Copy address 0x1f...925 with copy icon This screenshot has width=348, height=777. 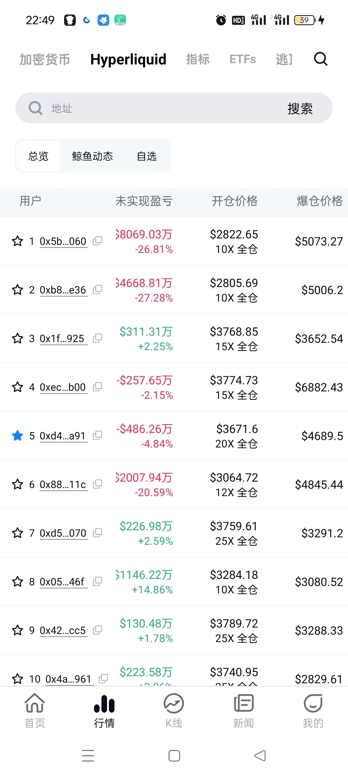point(97,338)
